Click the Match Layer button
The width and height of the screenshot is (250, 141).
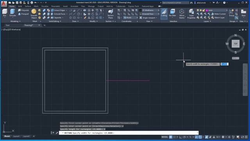pos(218,18)
